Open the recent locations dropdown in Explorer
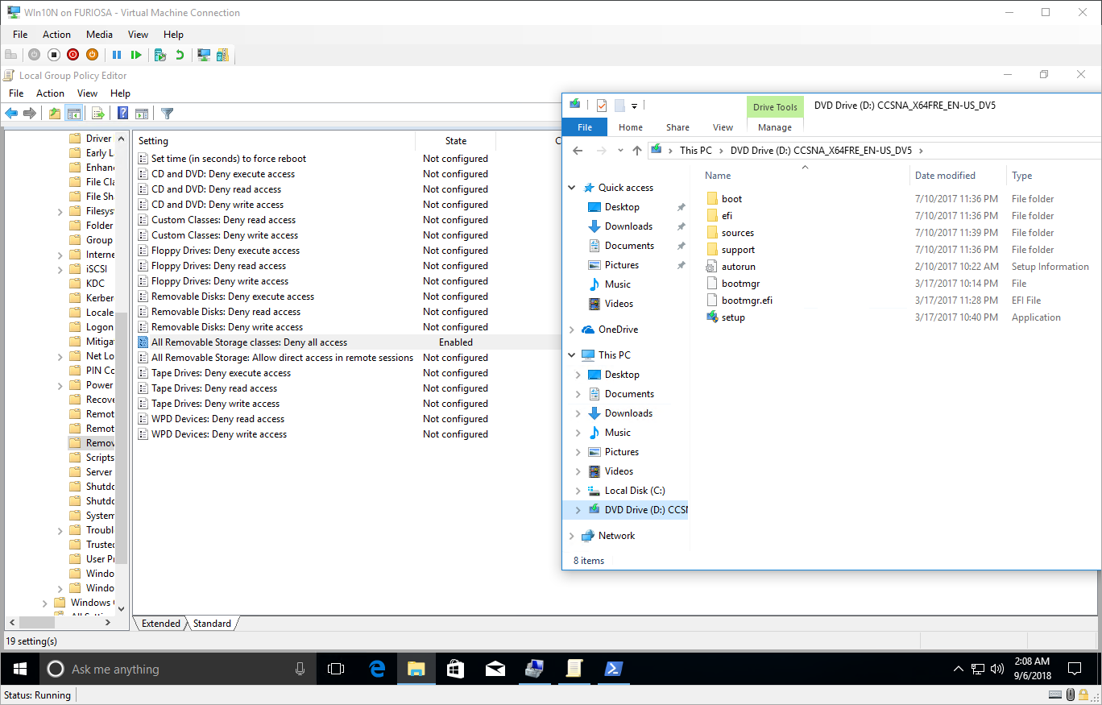Image resolution: width=1102 pixels, height=705 pixels. (x=620, y=151)
